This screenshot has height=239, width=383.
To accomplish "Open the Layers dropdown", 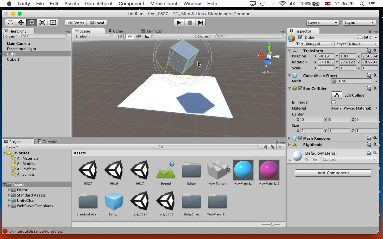I will pyautogui.click(x=322, y=23).
